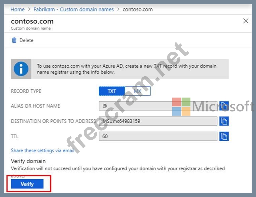Click the breadcrumb chevron before contoso.com
Screen dimensions: 256x197
[118, 9]
